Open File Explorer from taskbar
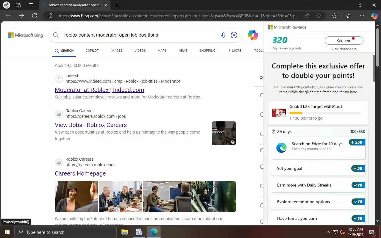 click(x=125, y=232)
